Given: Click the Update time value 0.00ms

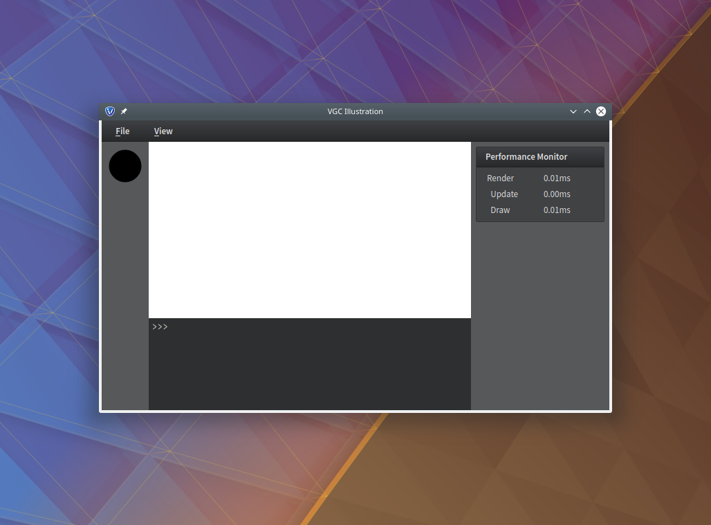Looking at the screenshot, I should 557,194.
